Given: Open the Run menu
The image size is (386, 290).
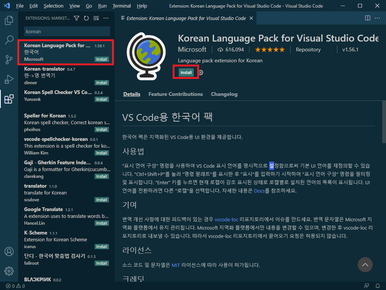Looking at the screenshot, I should pyautogui.click(x=102, y=6).
